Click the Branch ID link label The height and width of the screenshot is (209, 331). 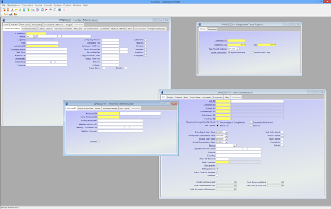pyautogui.click(x=211, y=108)
